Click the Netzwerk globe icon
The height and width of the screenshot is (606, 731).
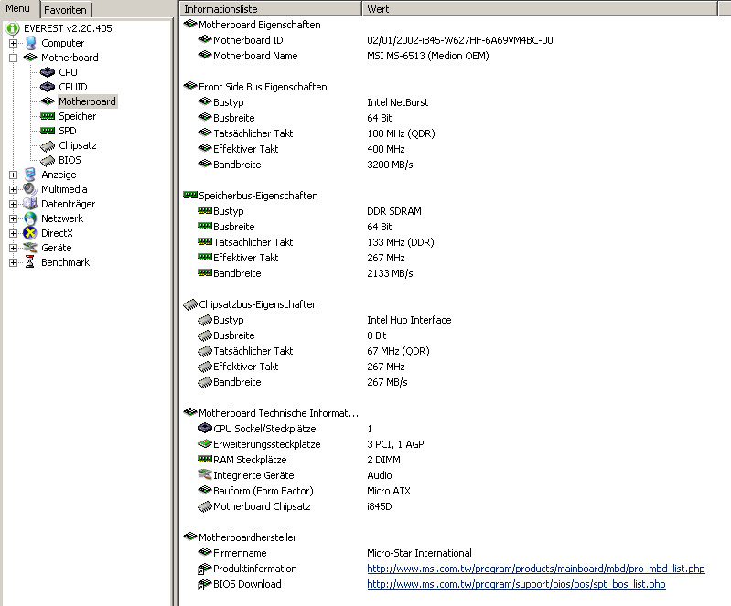click(30, 218)
